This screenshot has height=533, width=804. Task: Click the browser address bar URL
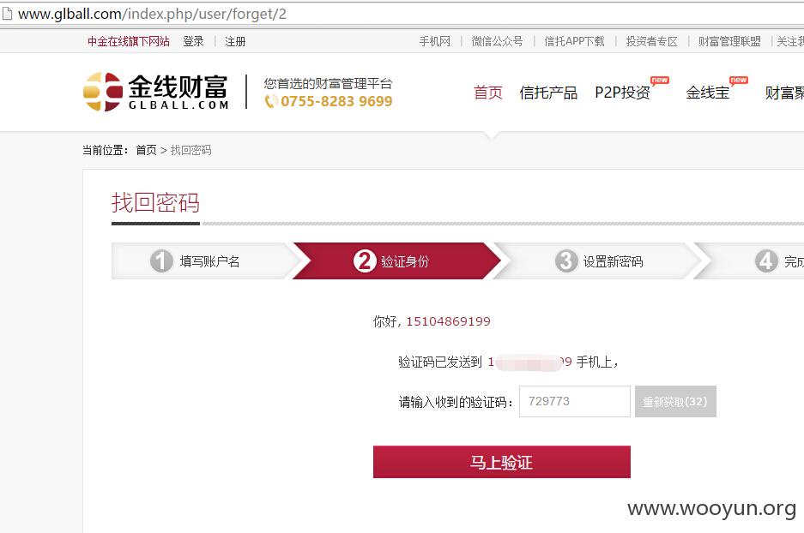tap(152, 14)
